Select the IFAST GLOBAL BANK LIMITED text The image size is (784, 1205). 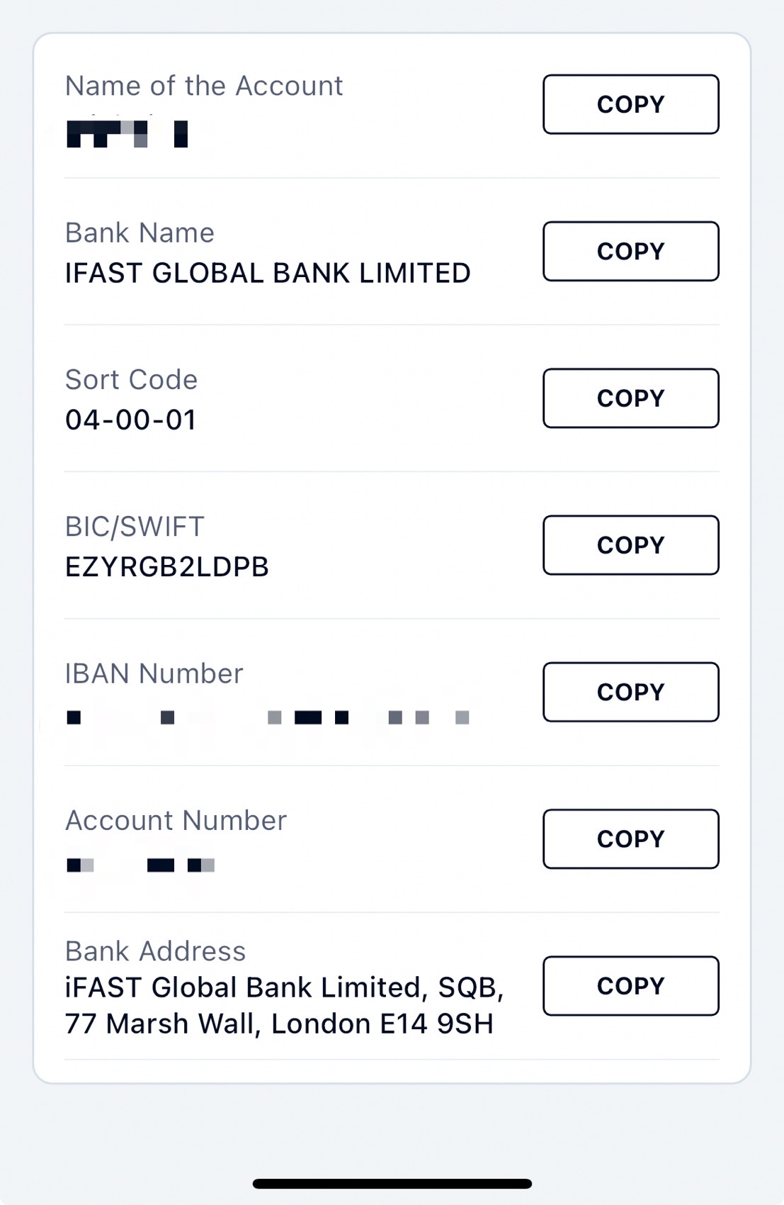(268, 274)
